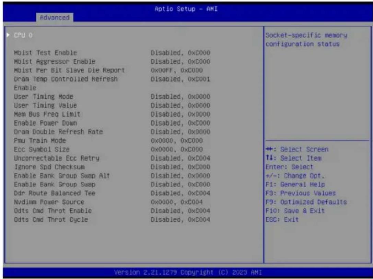Click the F10: Save & Exit hint
This screenshot has width=373, height=279.
[295, 211]
